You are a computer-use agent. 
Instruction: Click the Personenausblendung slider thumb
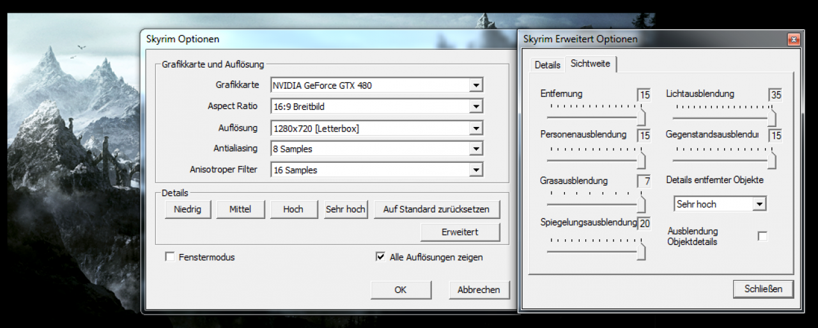tap(642, 160)
